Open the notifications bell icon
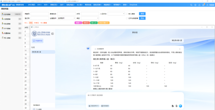This screenshot has height=110, width=215. pos(199,5)
